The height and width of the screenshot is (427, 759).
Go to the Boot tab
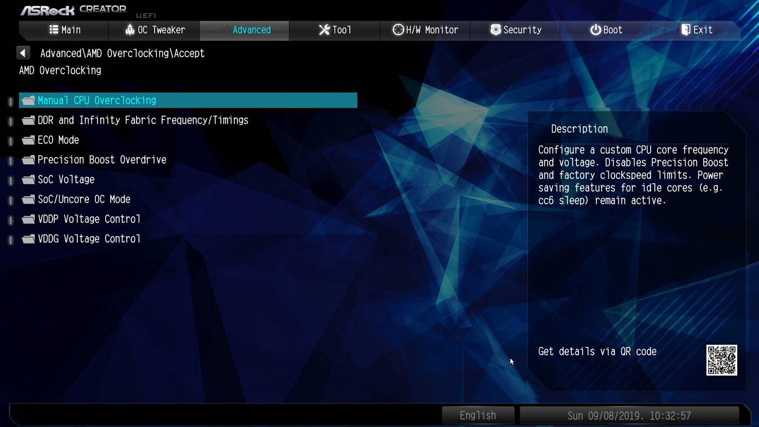pyautogui.click(x=606, y=30)
